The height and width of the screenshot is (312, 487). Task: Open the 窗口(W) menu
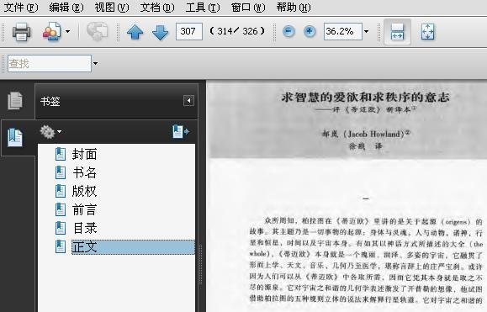pyautogui.click(x=248, y=7)
